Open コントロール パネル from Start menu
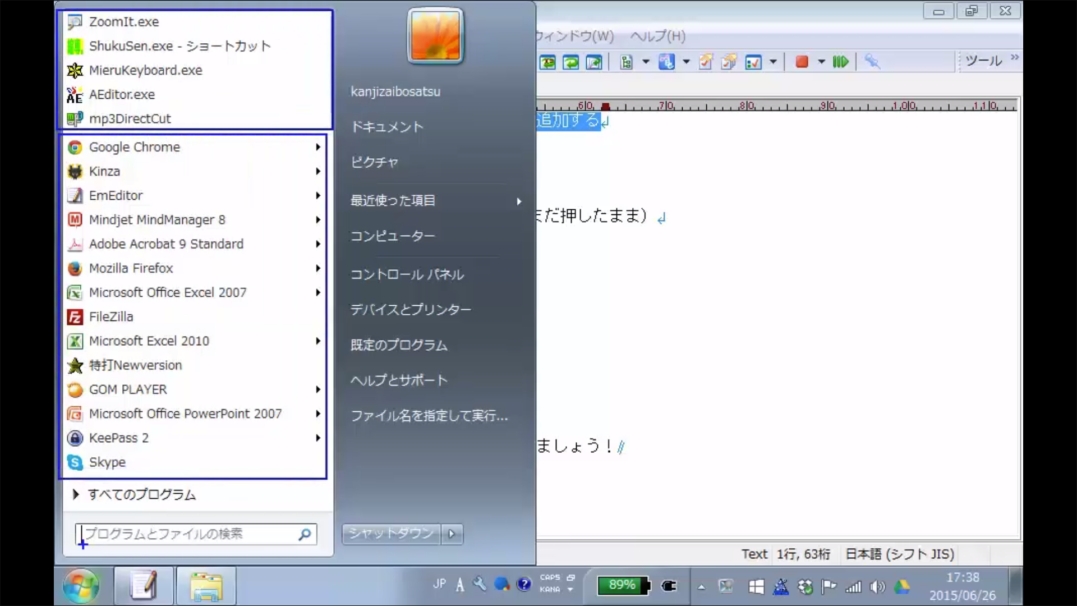Screen dimensions: 1077x606 point(407,274)
